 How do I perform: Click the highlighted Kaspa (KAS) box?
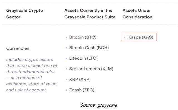[139, 37]
